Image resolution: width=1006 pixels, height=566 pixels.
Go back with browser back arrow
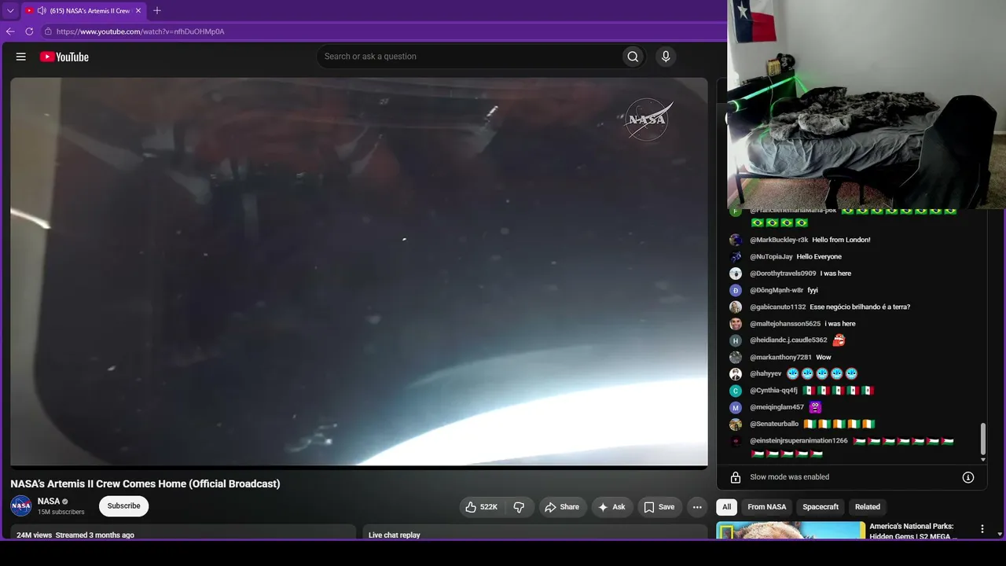click(x=10, y=31)
